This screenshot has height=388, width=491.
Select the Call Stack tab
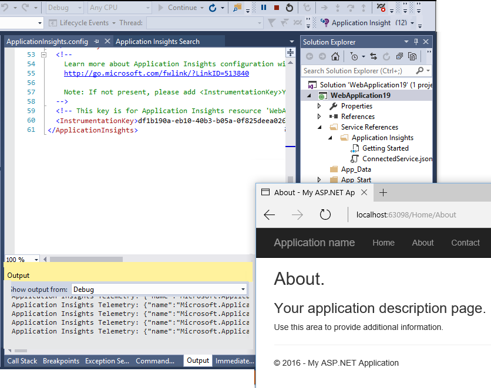[22, 360]
